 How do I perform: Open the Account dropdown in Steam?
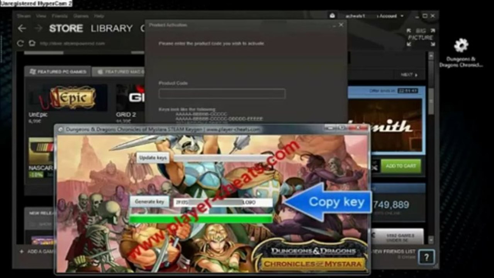391,16
